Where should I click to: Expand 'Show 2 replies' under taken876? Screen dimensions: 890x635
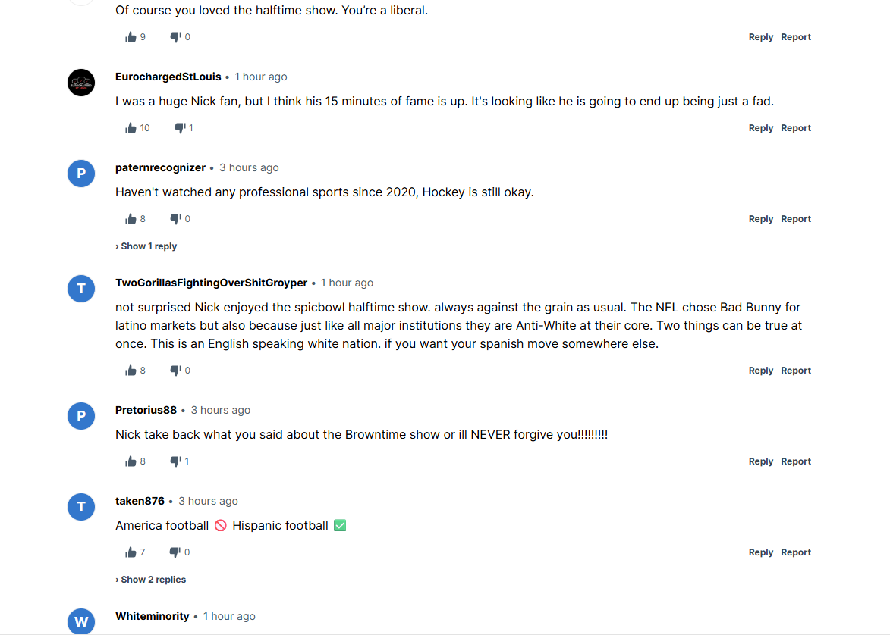[x=151, y=580]
